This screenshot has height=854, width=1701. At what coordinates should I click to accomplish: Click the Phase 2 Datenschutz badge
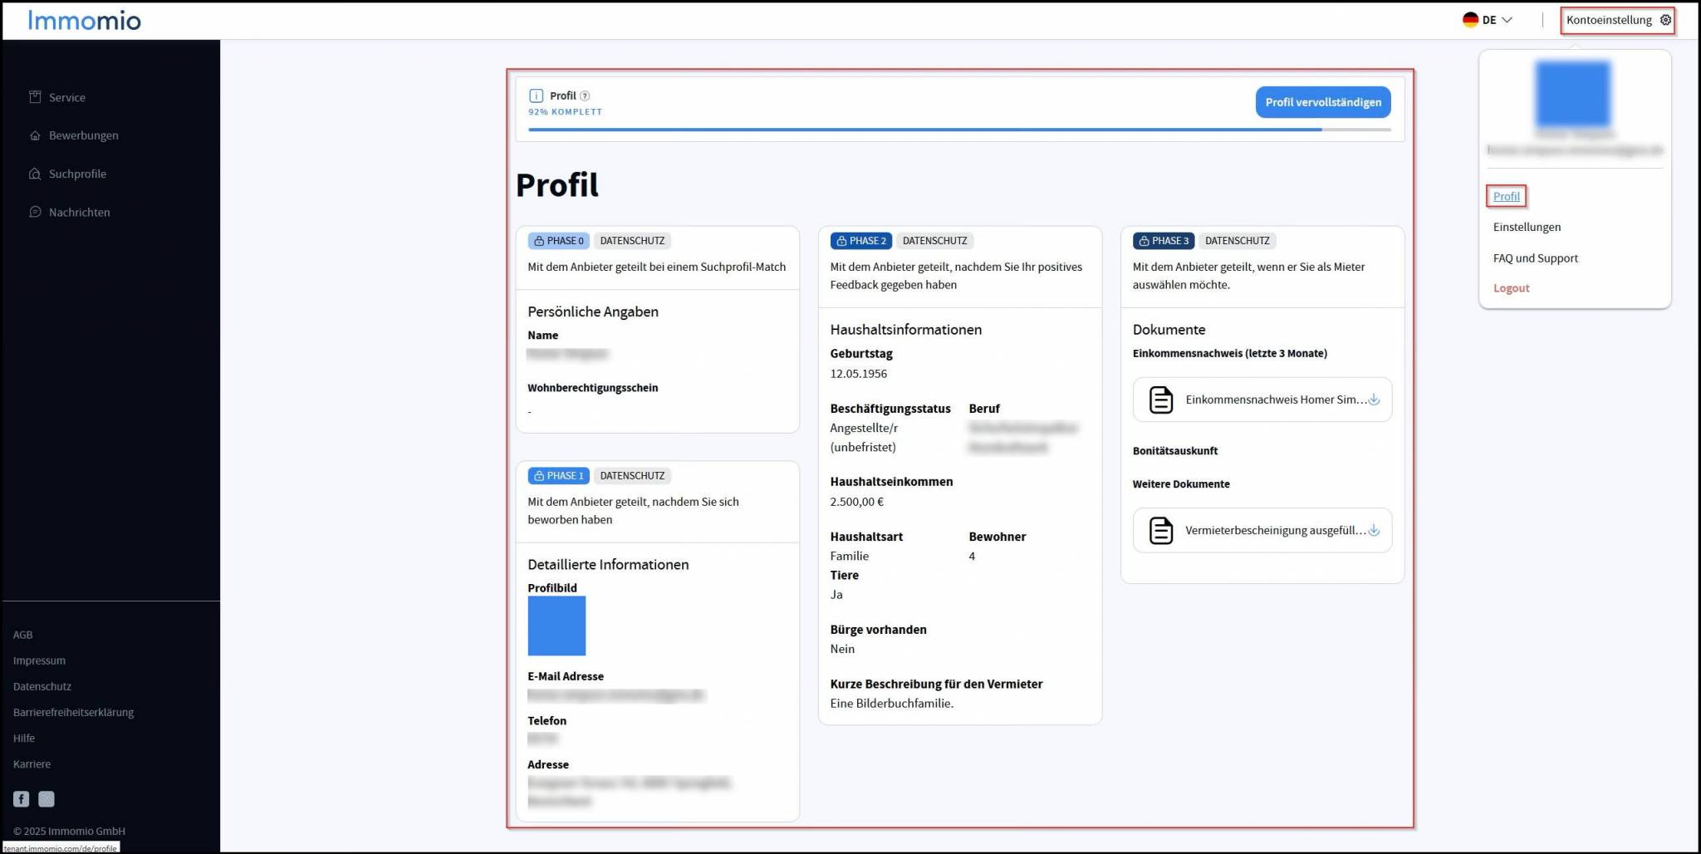(x=934, y=241)
